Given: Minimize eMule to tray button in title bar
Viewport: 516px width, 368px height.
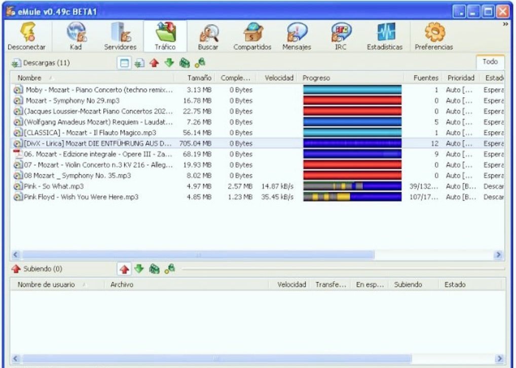Looking at the screenshot, I should 459,12.
